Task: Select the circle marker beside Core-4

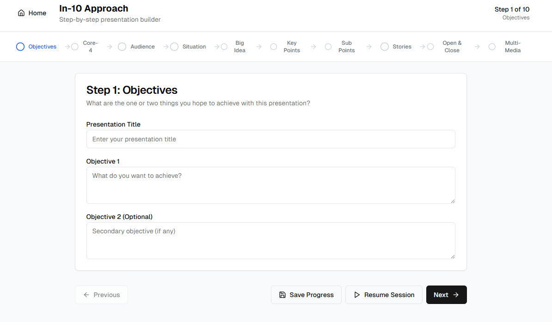Action: (x=74, y=47)
